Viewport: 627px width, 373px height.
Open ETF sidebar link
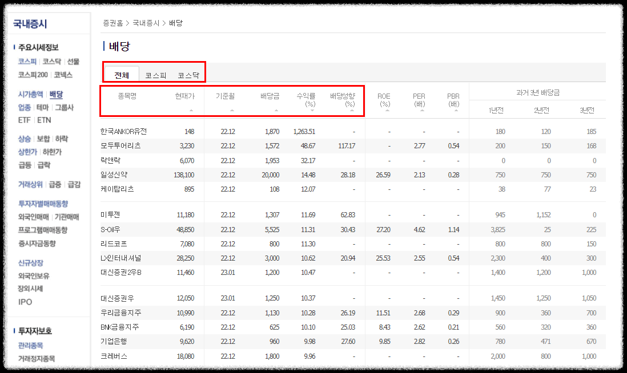pyautogui.click(x=25, y=120)
